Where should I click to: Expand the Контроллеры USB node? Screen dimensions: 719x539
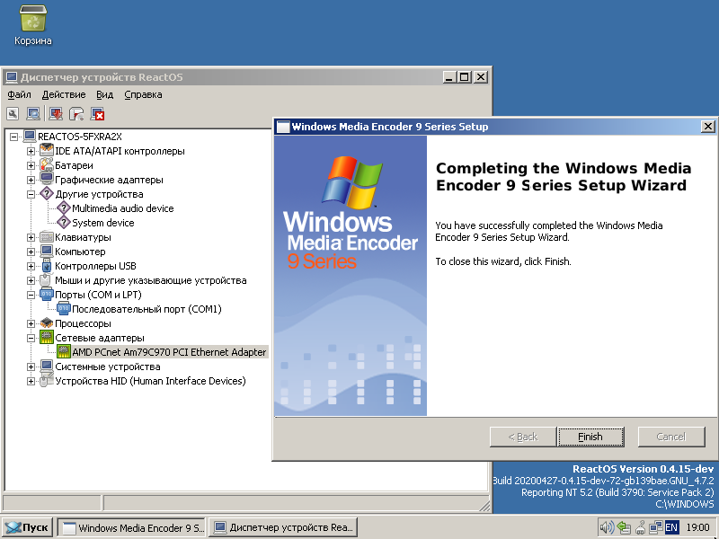(31, 266)
